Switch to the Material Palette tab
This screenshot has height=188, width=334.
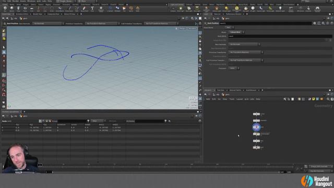coord(235,90)
